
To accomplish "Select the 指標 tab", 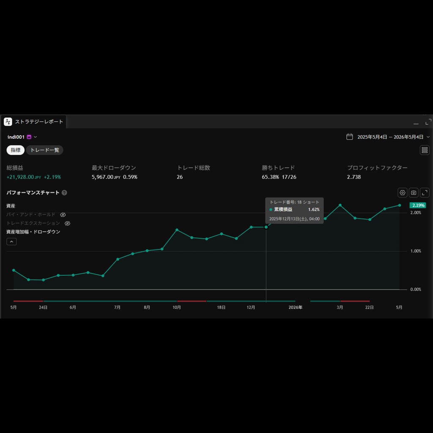I will click(x=16, y=150).
